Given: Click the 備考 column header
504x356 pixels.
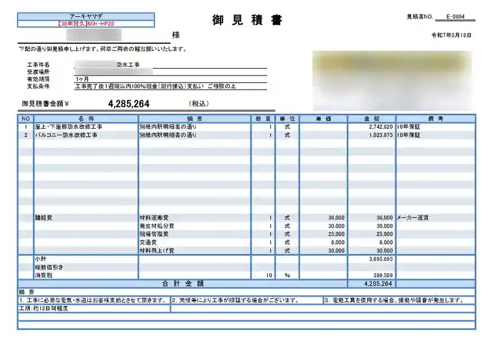Looking at the screenshot, I should (x=436, y=119).
